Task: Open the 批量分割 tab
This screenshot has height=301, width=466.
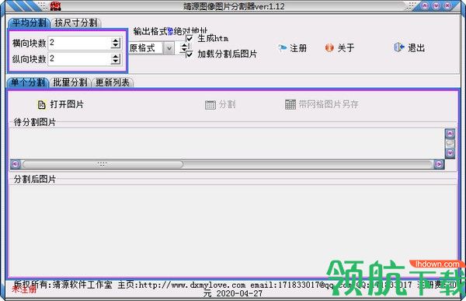Action: click(x=70, y=82)
